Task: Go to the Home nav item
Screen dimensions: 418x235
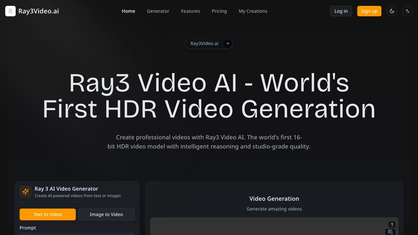Action: 128,11
